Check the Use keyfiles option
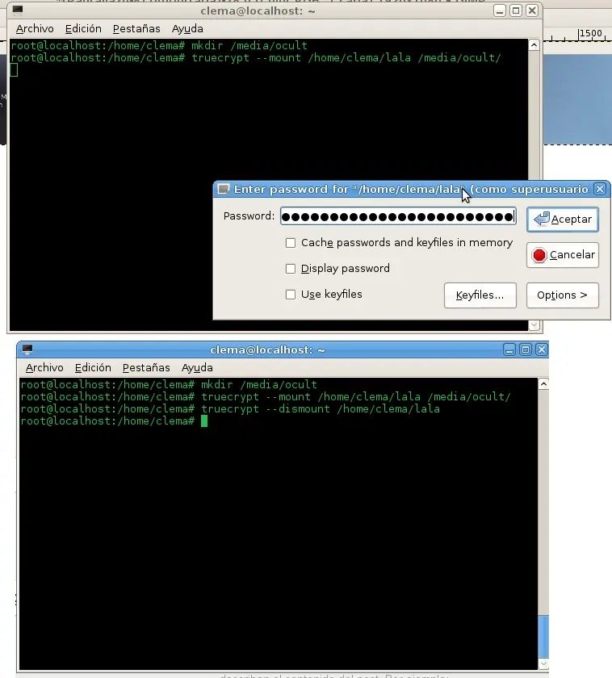The image size is (612, 678). tap(291, 295)
